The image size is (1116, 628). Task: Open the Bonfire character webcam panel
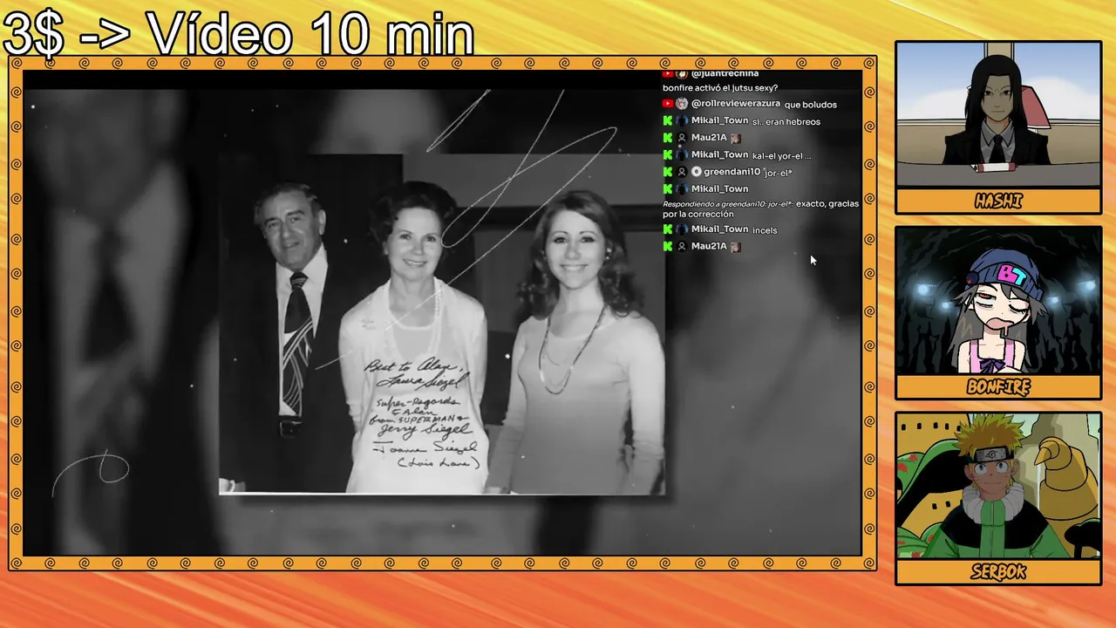[x=998, y=300]
